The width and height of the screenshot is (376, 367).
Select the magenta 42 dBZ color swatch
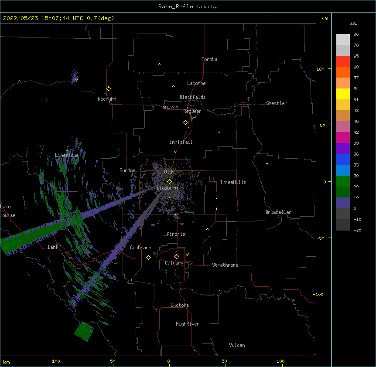tap(343, 137)
